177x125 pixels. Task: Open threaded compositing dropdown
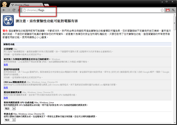coord(10,120)
